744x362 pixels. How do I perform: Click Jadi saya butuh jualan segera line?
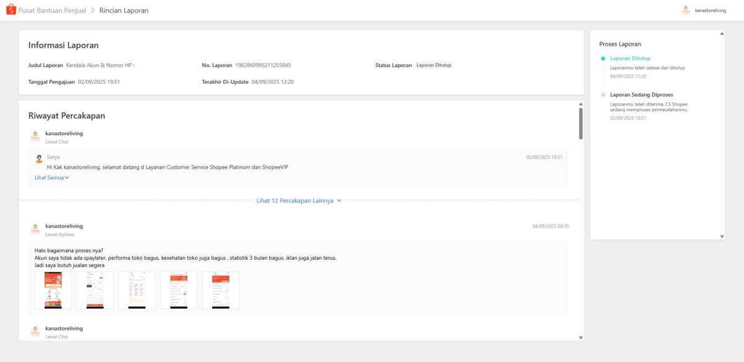[69, 265]
